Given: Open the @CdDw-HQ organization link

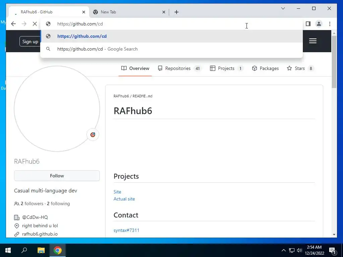Looking at the screenshot, I should 35,217.
